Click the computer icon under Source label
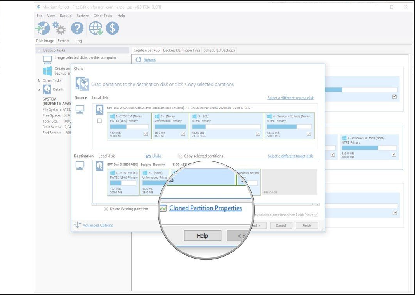Screen dimensions: 415x295 pos(80,109)
